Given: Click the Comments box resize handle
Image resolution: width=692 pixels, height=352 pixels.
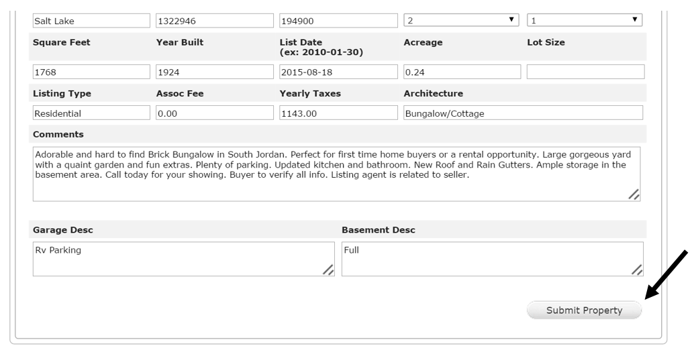Looking at the screenshot, I should [634, 194].
